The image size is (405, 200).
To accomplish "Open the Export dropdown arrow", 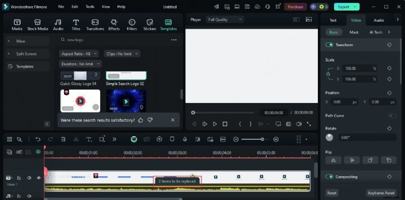I will pos(356,7).
